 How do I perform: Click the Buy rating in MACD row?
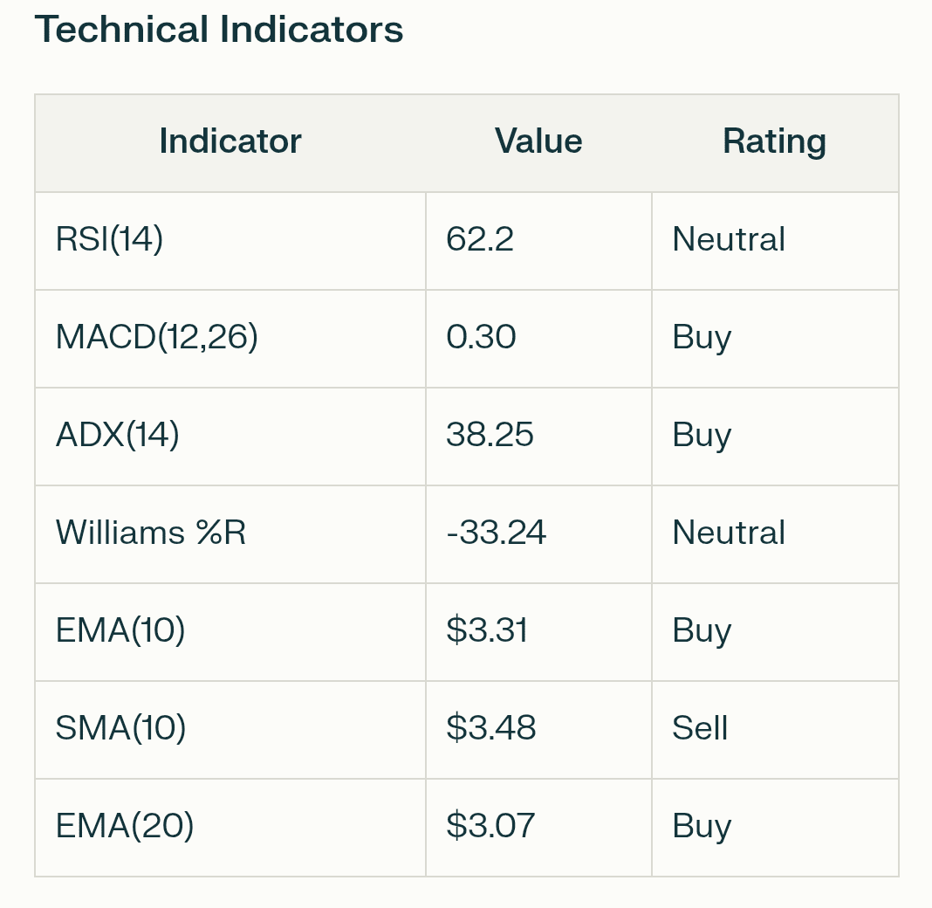(702, 338)
